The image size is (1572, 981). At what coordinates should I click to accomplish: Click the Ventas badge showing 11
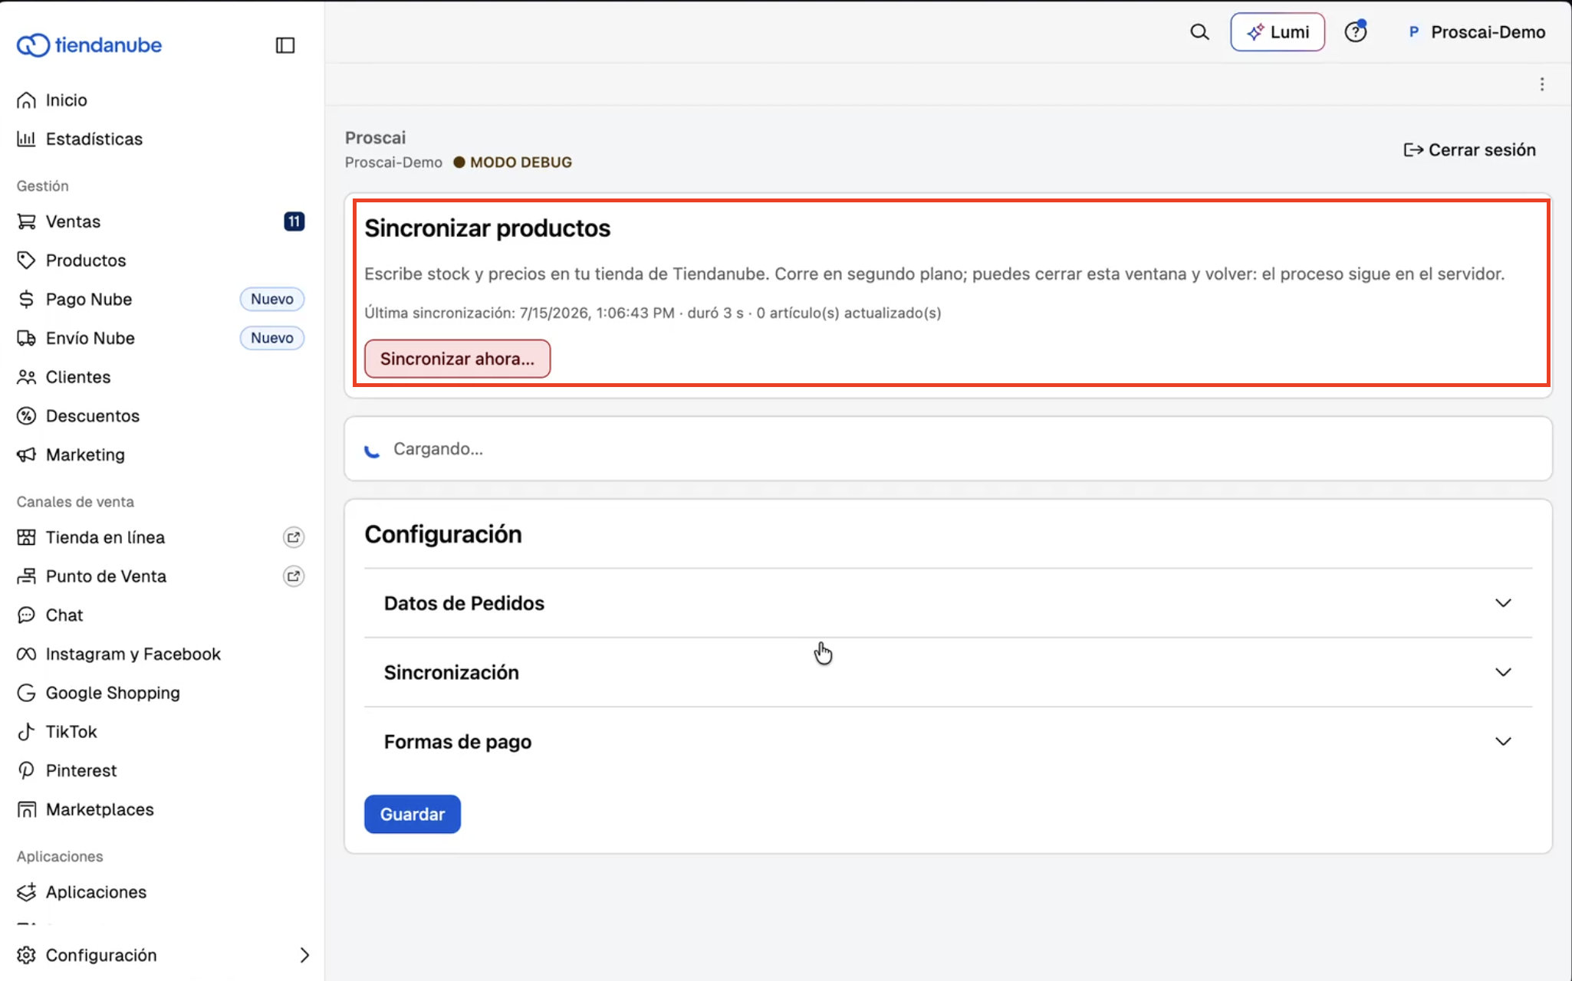tap(294, 222)
